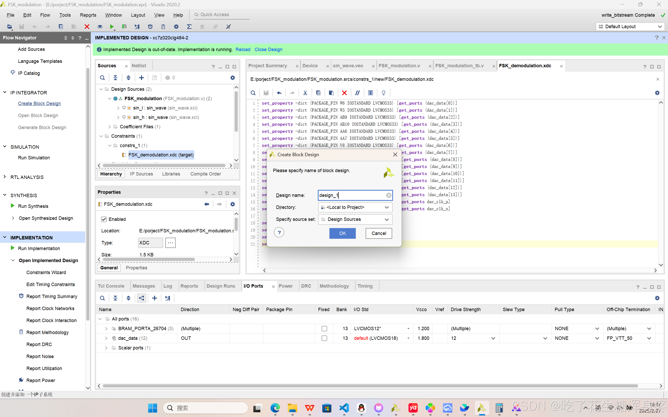
Task: Click the lightbulb icon in XDC editor toolbar
Action: [x=384, y=93]
